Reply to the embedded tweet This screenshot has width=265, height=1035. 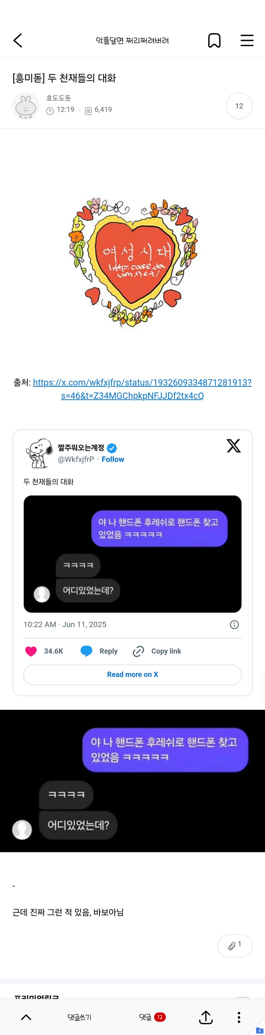(99, 651)
